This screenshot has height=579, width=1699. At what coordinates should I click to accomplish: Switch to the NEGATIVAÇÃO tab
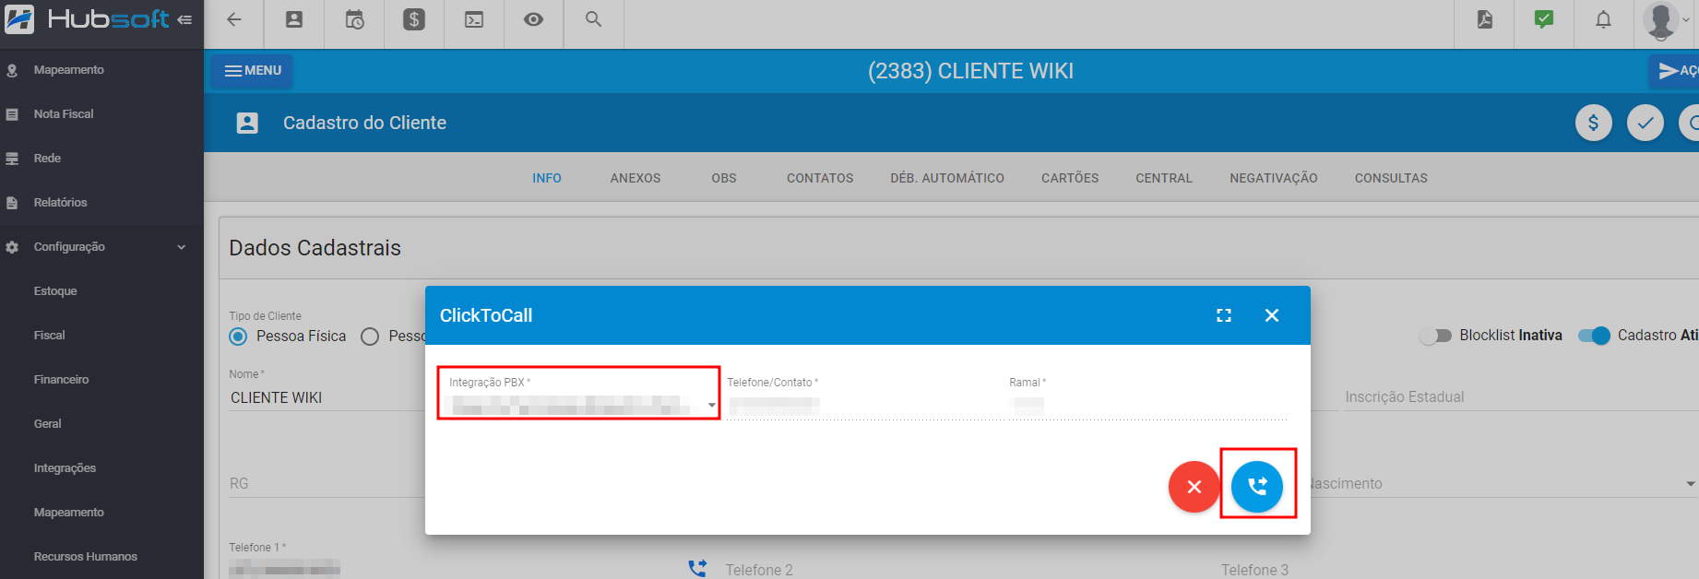tap(1273, 178)
